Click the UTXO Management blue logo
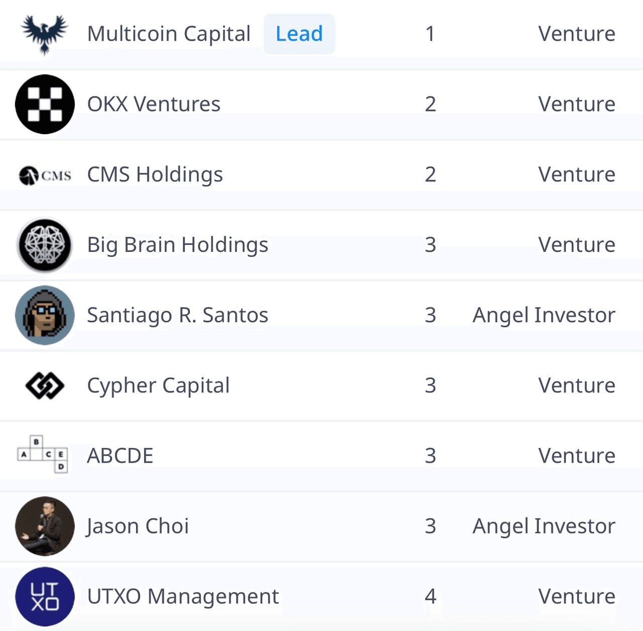The image size is (643, 631). click(45, 597)
